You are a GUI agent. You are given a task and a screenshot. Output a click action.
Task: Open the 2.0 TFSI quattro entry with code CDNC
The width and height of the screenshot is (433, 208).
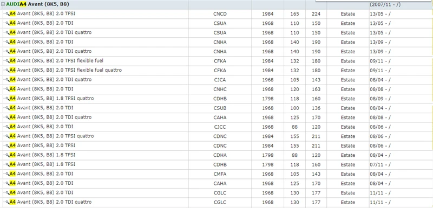pos(51,136)
